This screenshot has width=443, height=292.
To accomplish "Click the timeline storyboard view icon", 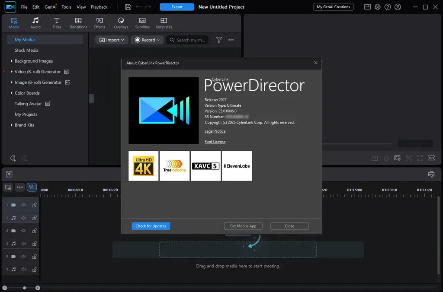I will click(x=9, y=175).
